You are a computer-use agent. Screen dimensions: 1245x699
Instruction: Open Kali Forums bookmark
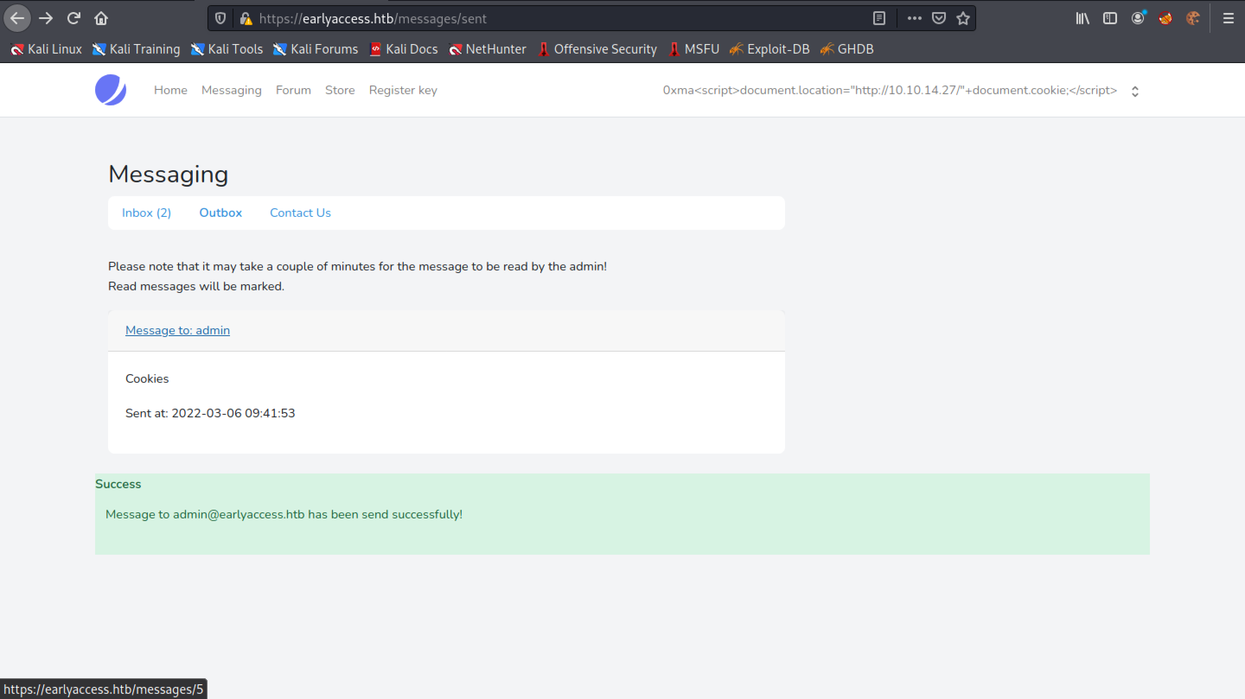pos(316,49)
